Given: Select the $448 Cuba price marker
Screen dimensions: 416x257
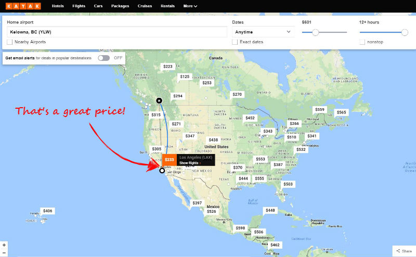Looking at the screenshot, I should point(270,210).
